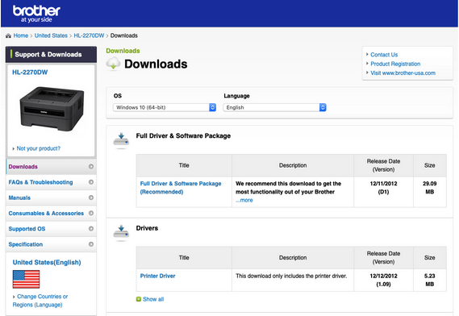Open Manuals in the sidebar menu

(51, 197)
